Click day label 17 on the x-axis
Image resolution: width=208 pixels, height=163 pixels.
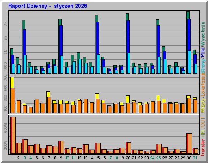coord(110,158)
